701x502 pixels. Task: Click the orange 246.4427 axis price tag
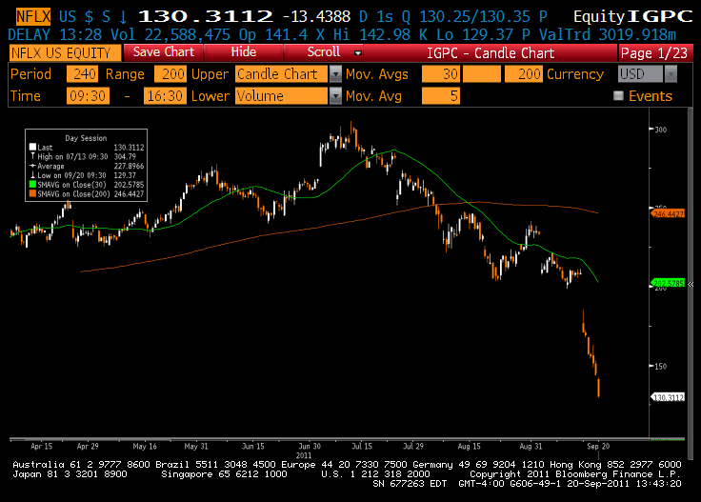[669, 214]
